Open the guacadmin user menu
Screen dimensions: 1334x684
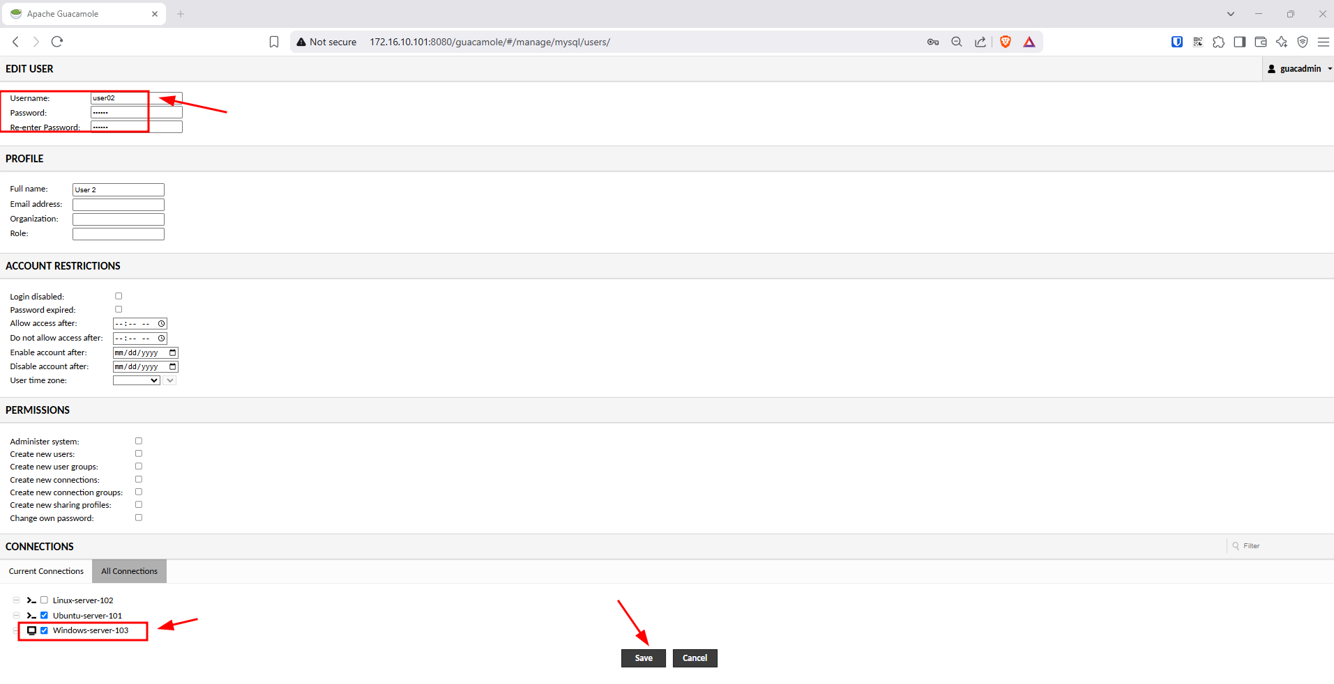(x=1298, y=69)
